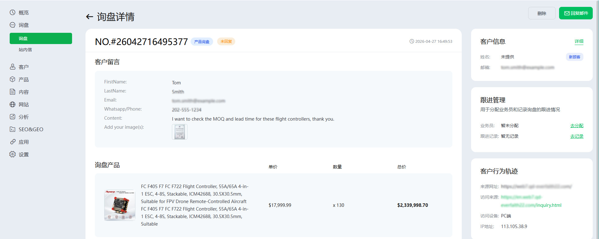
Task: Click the 去分配 assign salesperson link
Action: tap(577, 126)
